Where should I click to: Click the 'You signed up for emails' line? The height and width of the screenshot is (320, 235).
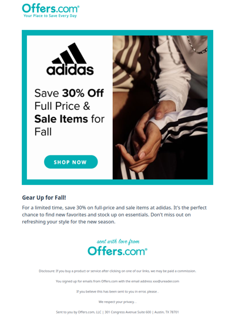pyautogui.click(x=117, y=281)
